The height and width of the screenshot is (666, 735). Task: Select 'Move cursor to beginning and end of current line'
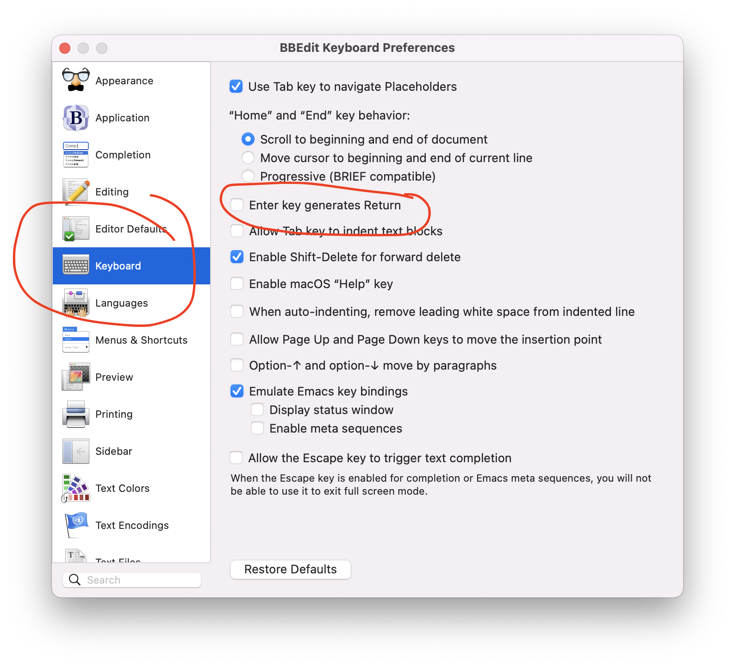[x=248, y=157]
